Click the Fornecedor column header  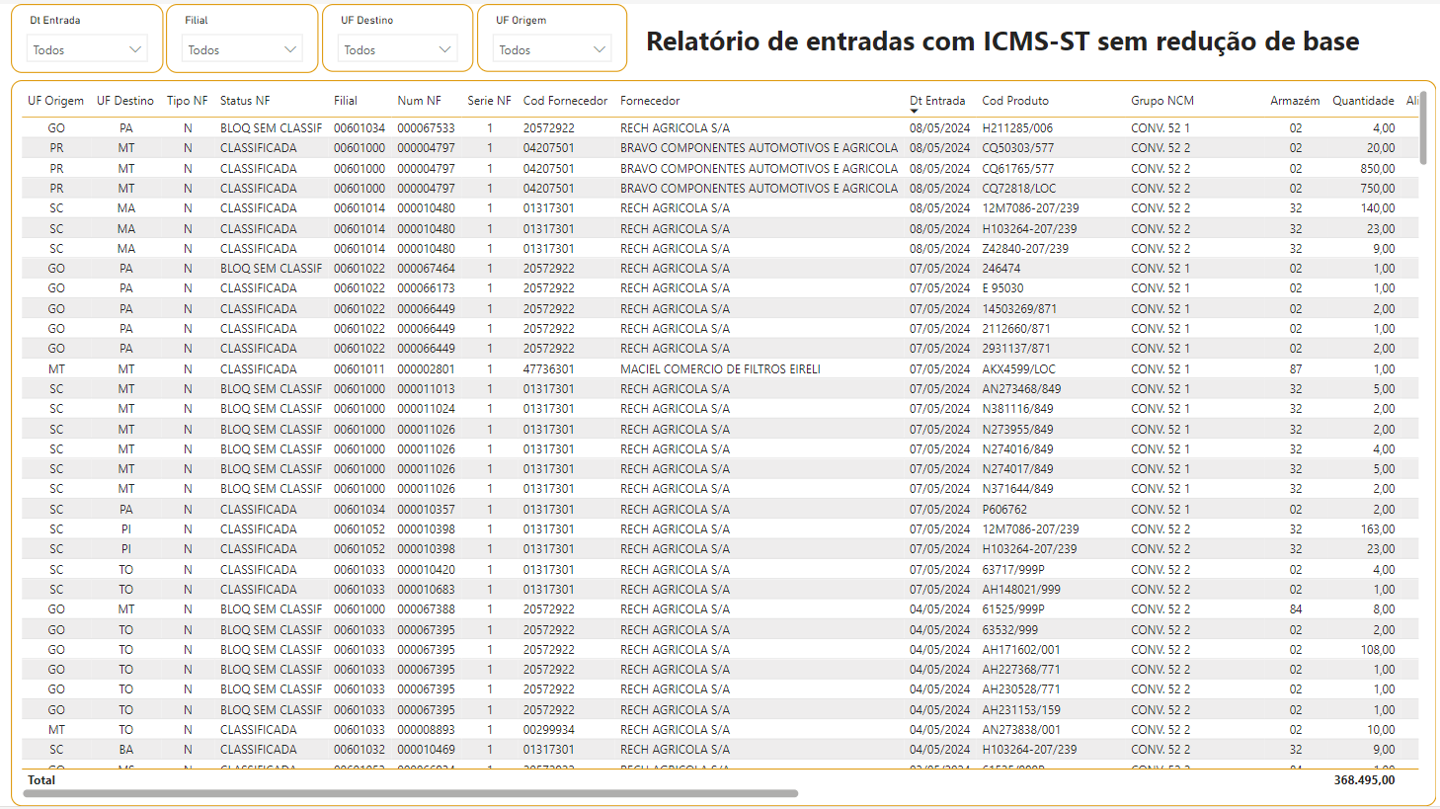(x=650, y=101)
